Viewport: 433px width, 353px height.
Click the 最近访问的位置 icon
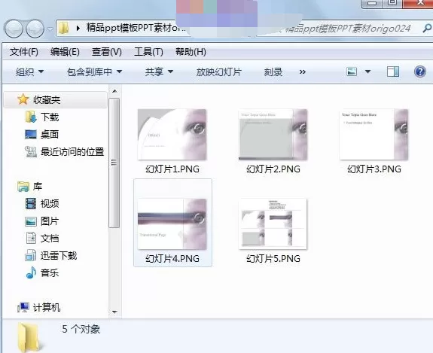point(31,151)
